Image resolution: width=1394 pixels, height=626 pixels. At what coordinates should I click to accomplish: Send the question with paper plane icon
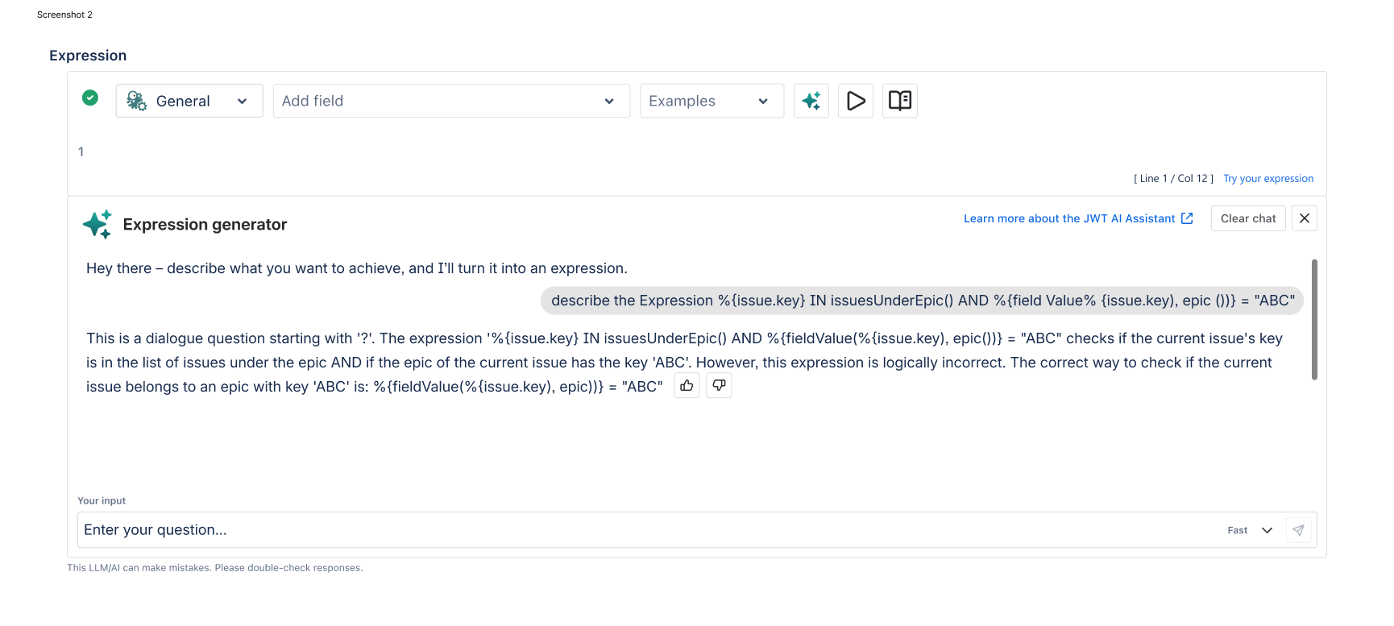pos(1298,530)
